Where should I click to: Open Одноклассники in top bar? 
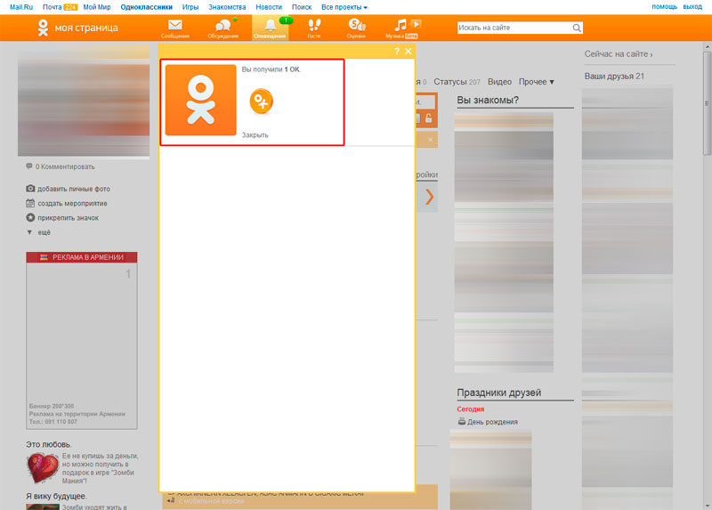click(x=146, y=7)
